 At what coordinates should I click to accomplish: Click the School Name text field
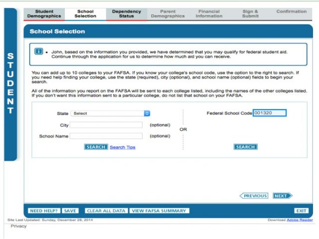click(106, 136)
